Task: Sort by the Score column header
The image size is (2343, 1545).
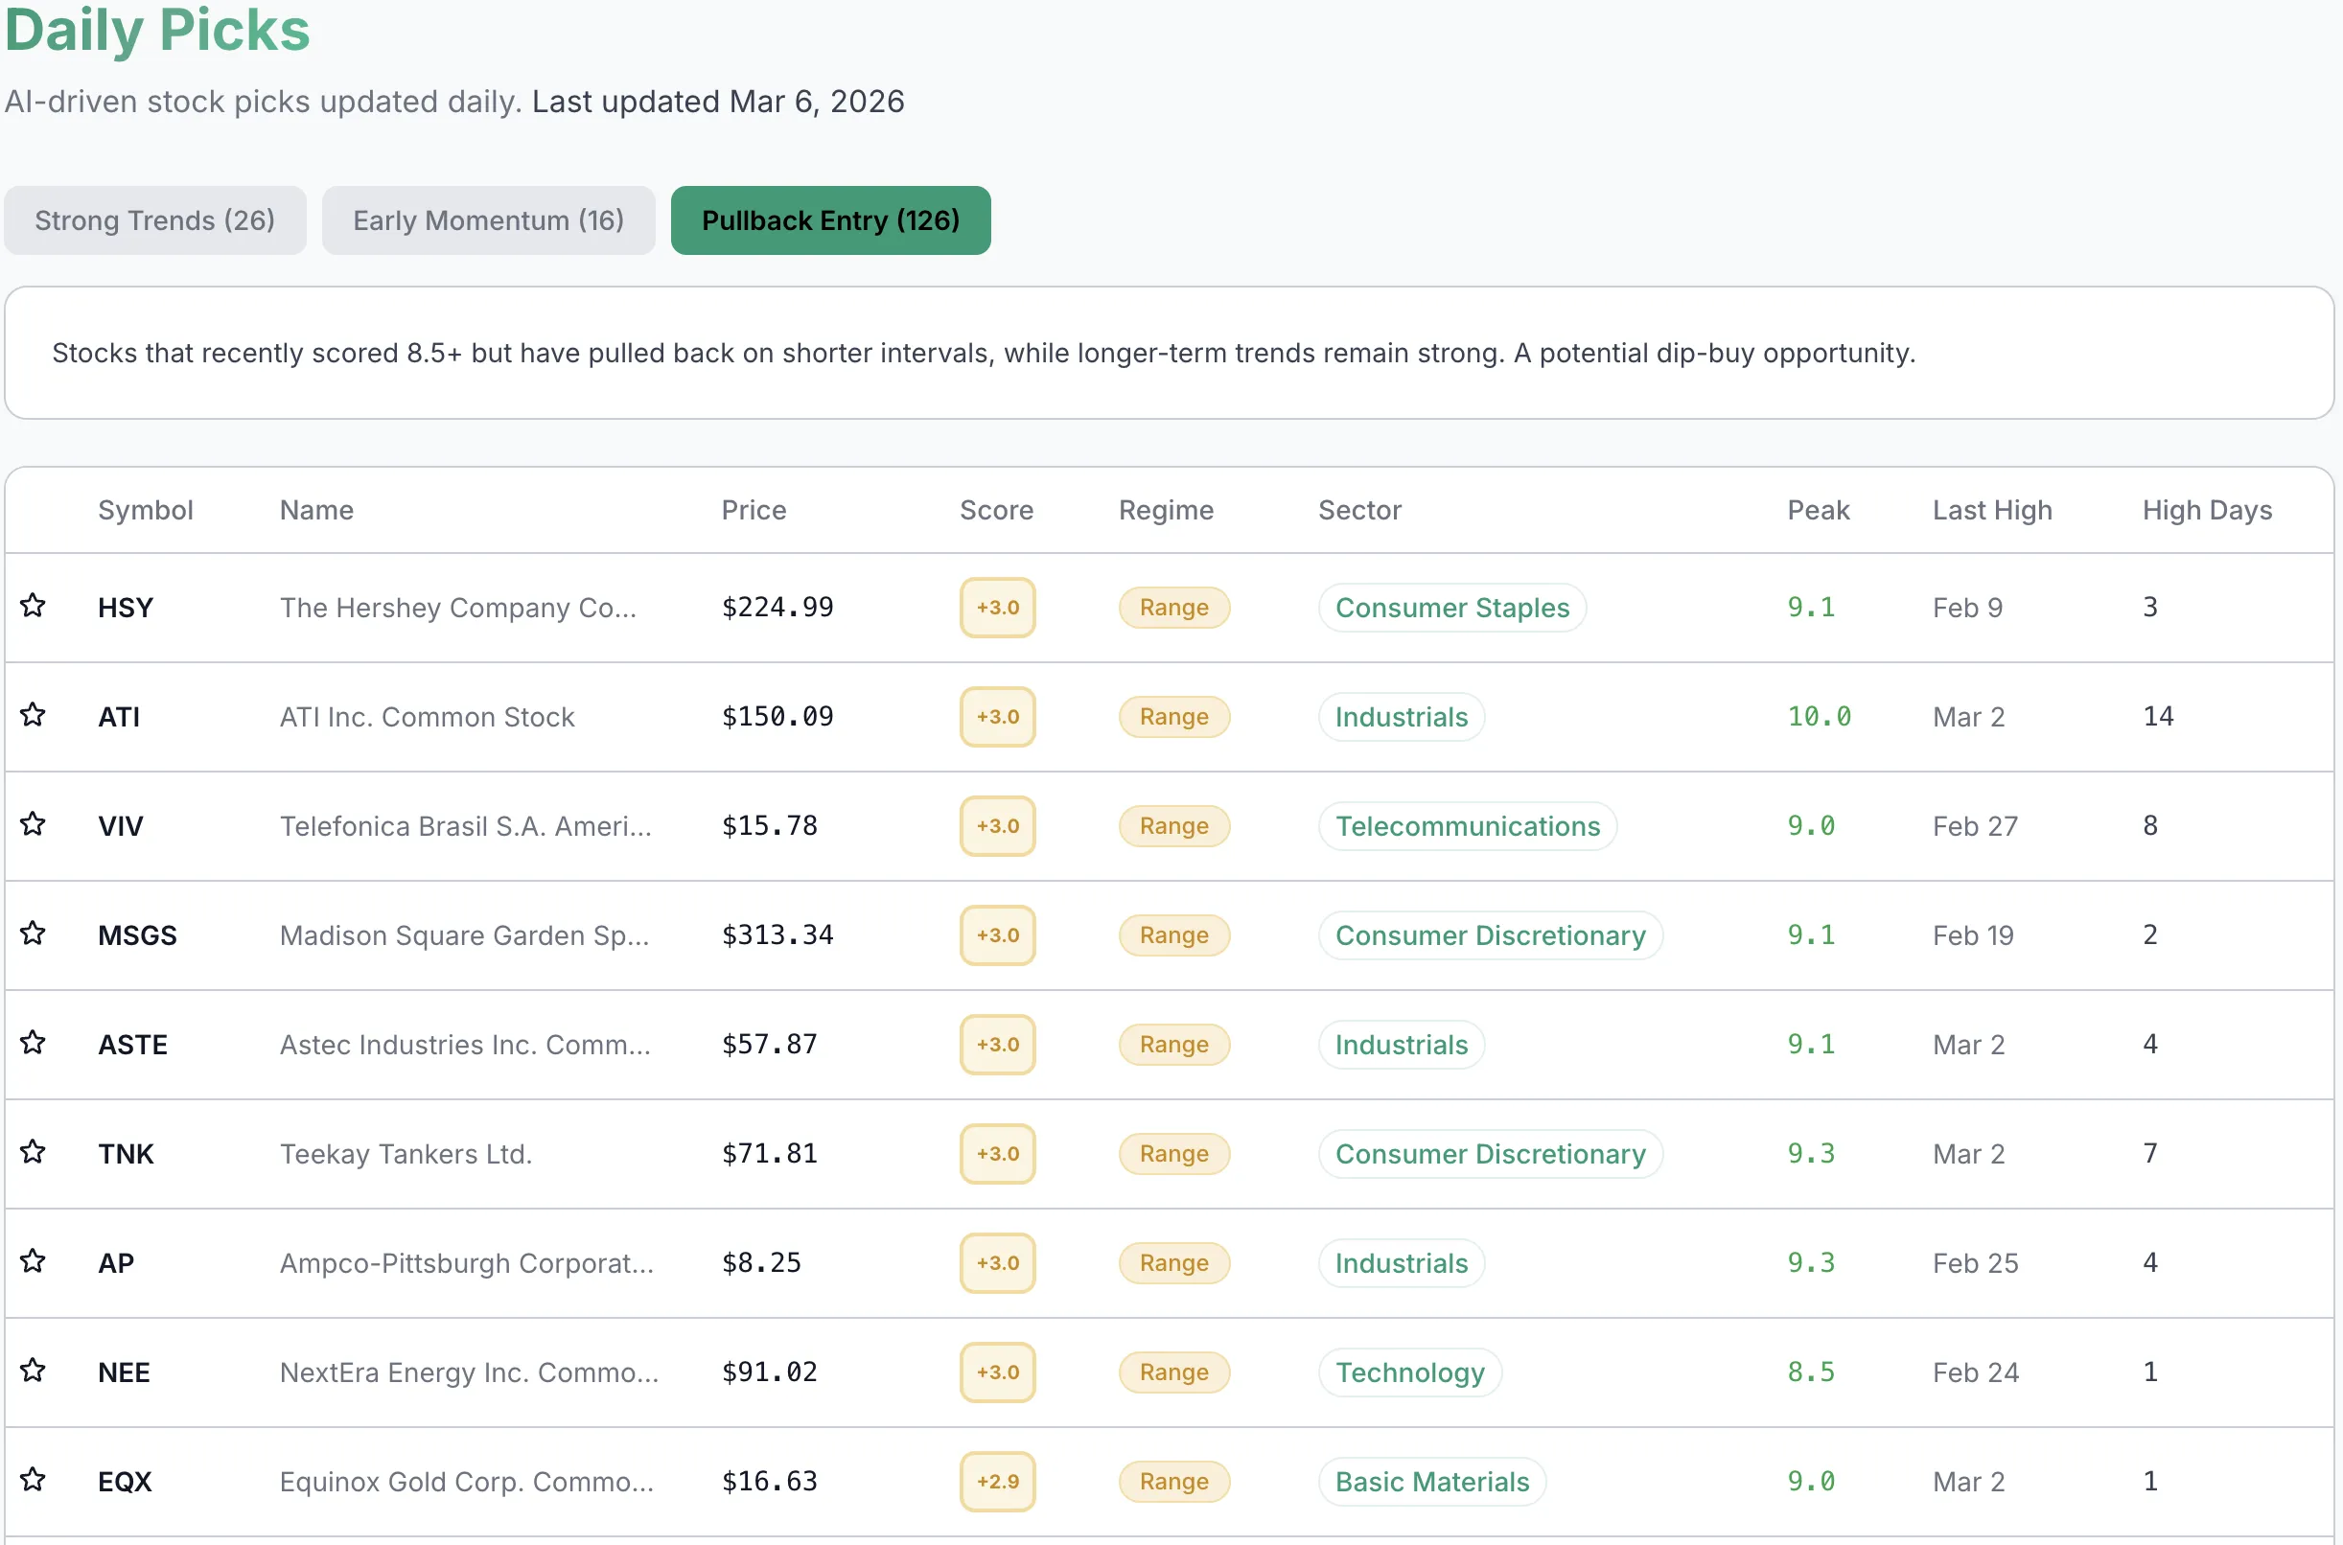Action: coord(996,511)
